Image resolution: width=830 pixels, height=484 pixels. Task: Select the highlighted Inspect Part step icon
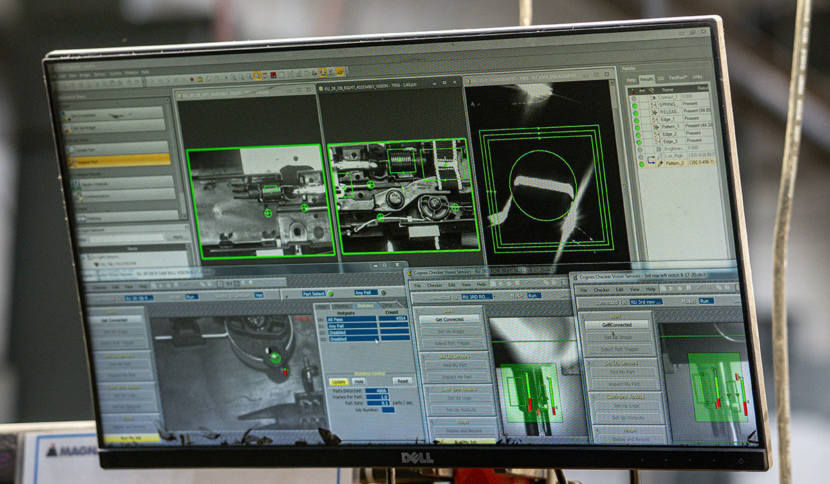[x=73, y=161]
